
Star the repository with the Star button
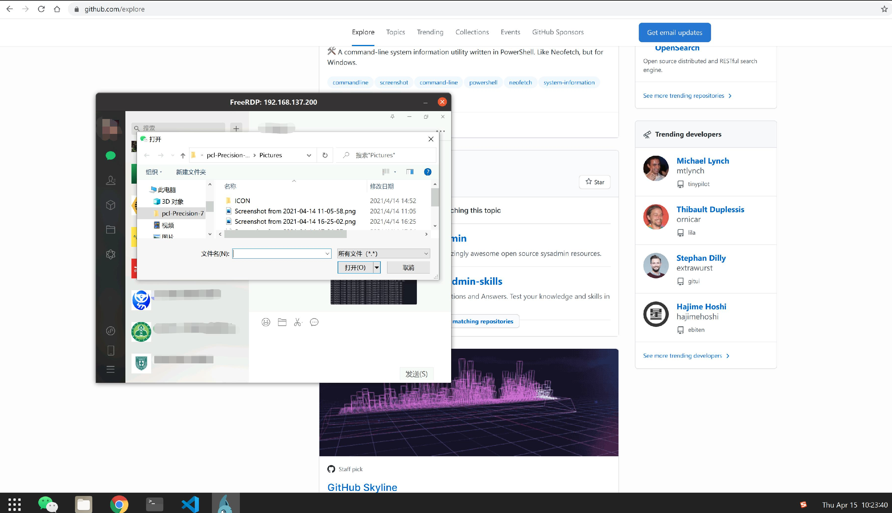(x=594, y=182)
